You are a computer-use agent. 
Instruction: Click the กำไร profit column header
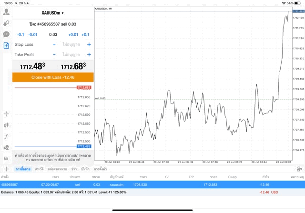point(265,177)
